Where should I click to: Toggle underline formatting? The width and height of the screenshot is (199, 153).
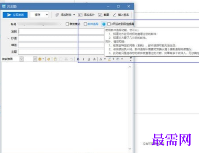point(89,59)
